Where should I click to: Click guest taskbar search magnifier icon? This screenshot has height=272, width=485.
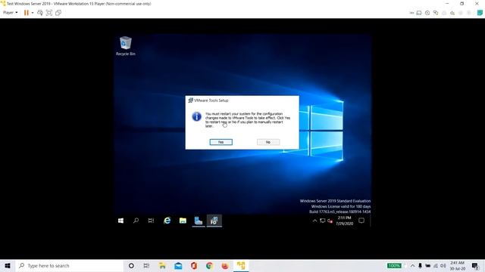136,221
